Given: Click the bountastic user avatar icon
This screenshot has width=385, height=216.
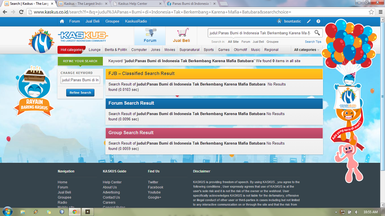Looking at the screenshot, I should click(x=279, y=21).
